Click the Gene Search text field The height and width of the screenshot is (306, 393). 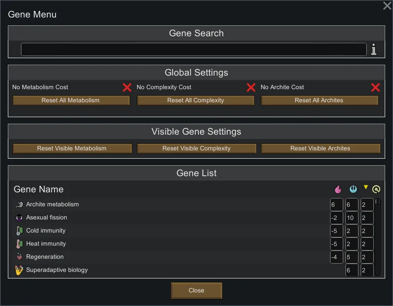(x=193, y=49)
